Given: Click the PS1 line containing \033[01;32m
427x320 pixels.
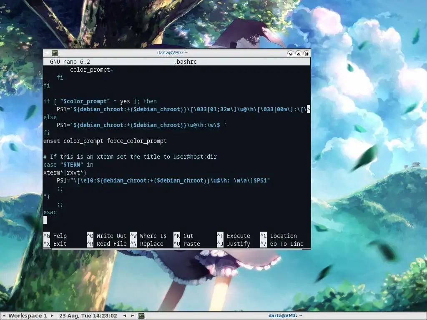Looking at the screenshot, I should point(182,109).
